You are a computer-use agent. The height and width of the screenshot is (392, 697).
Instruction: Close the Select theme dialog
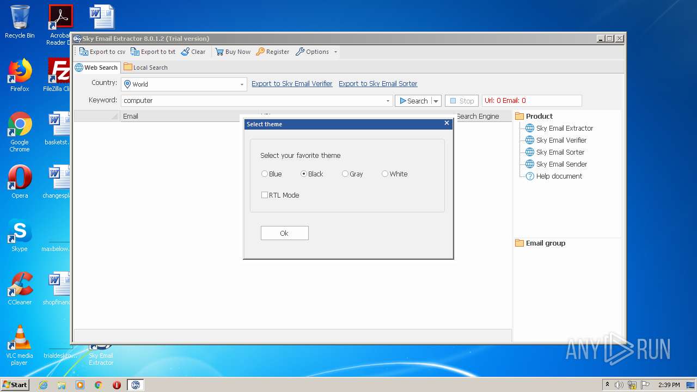[x=447, y=123]
